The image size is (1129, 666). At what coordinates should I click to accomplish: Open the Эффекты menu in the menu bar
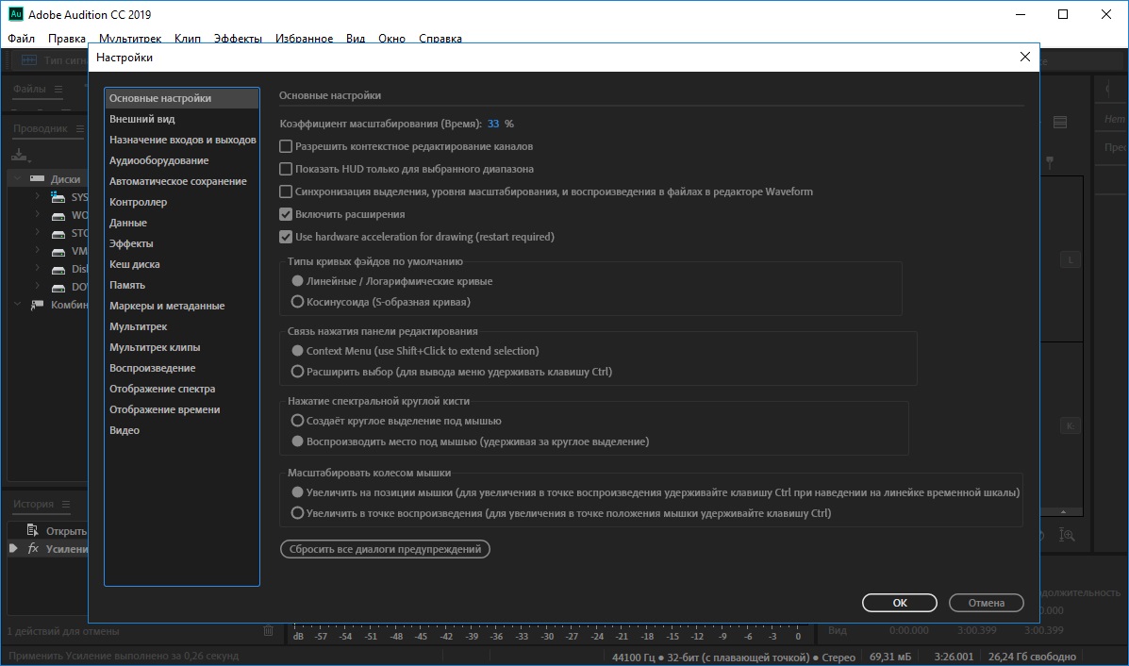click(238, 39)
